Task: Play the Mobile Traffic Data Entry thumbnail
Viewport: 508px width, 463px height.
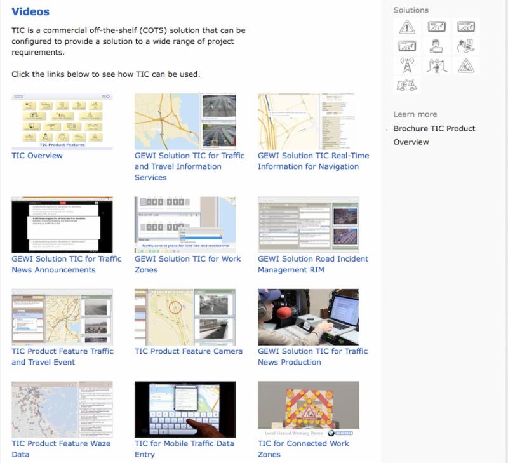Action: pos(185,410)
